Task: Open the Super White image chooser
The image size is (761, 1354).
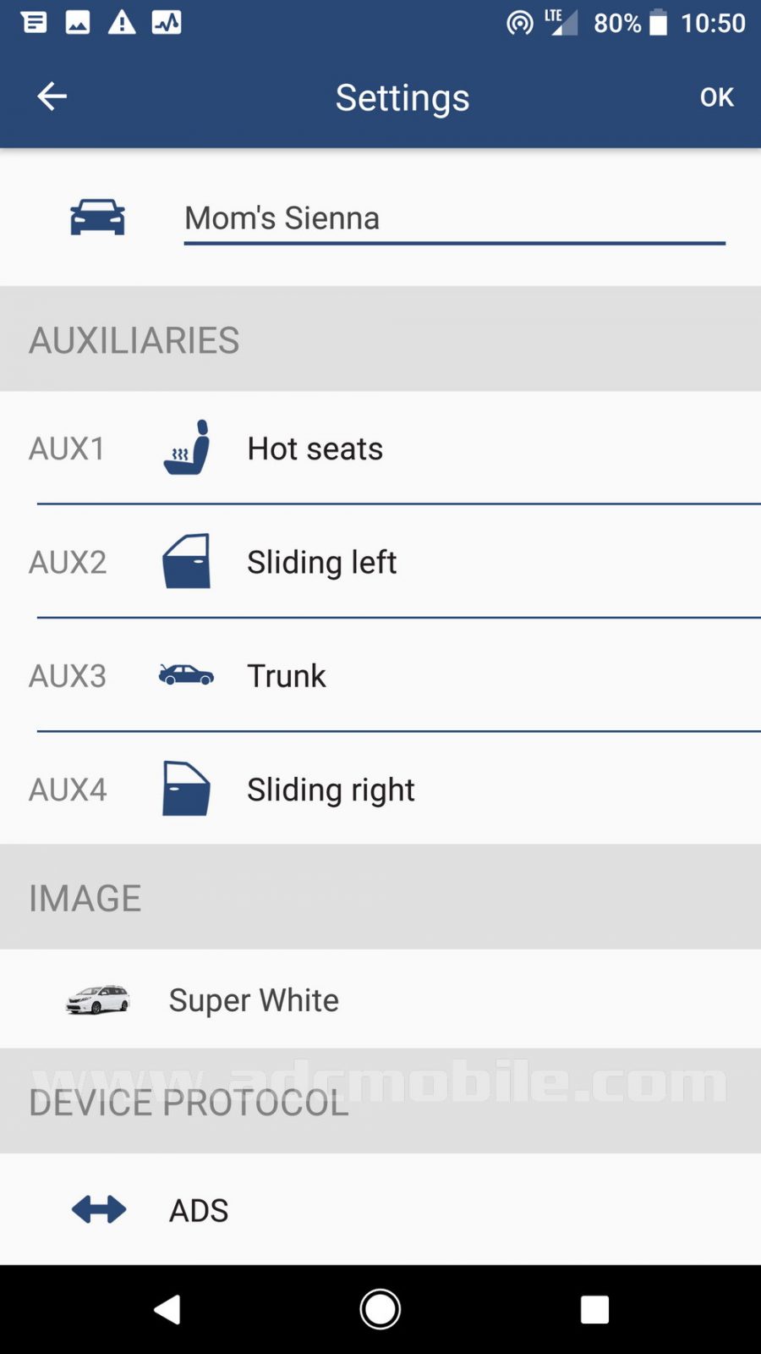Action: [x=380, y=999]
